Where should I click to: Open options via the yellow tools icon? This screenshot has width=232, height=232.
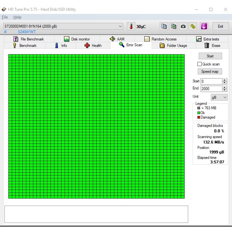pos(193,27)
